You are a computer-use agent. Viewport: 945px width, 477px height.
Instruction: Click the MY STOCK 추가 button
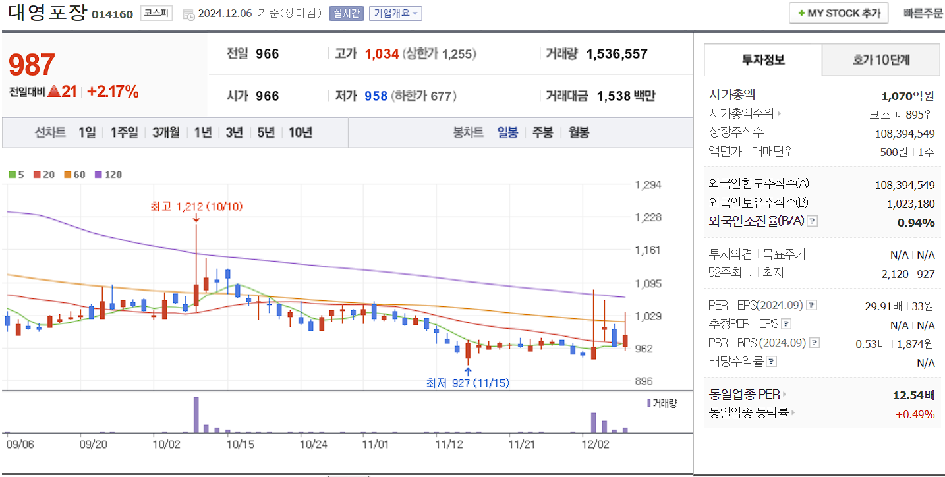[x=838, y=12]
